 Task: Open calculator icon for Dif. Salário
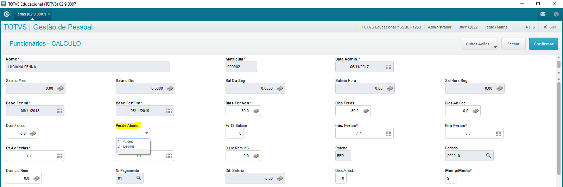[280, 178]
